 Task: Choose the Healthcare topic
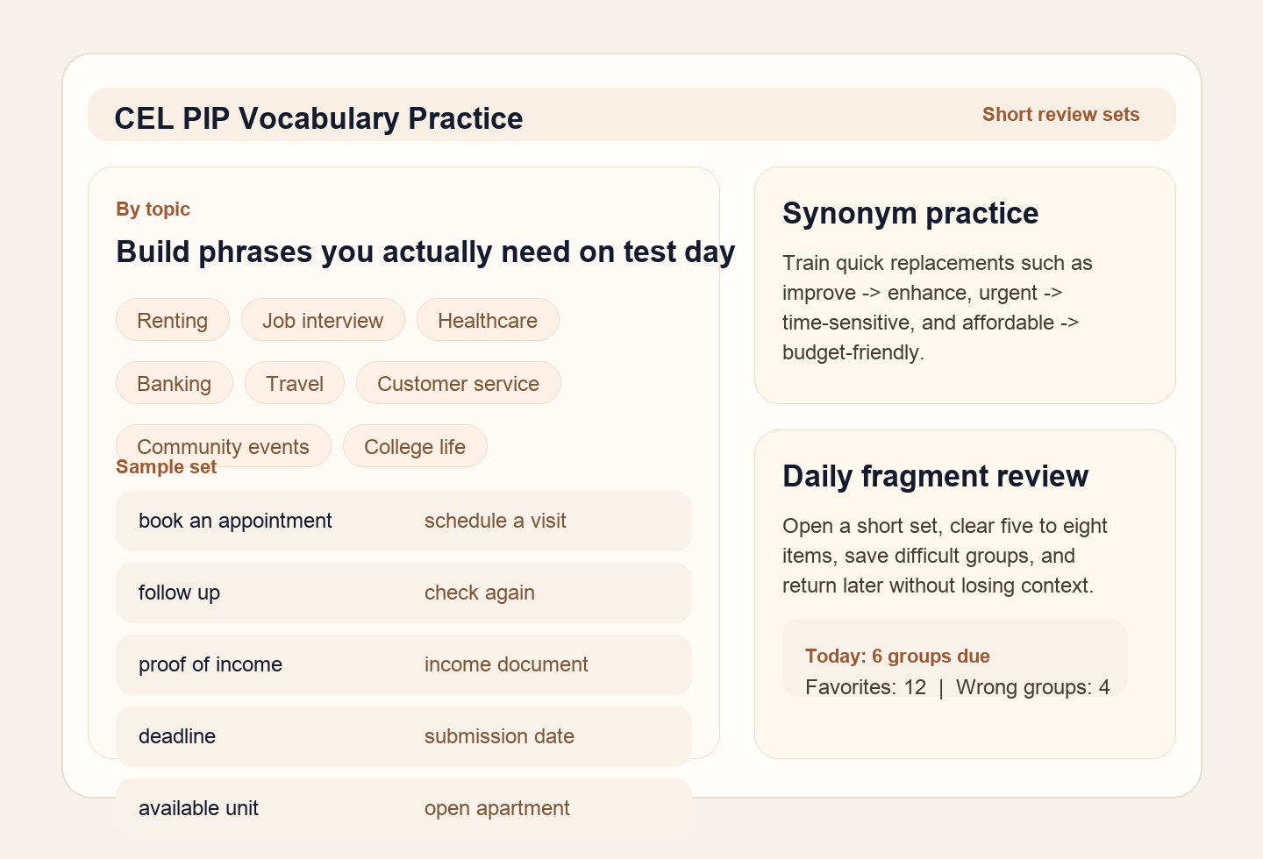tap(488, 320)
